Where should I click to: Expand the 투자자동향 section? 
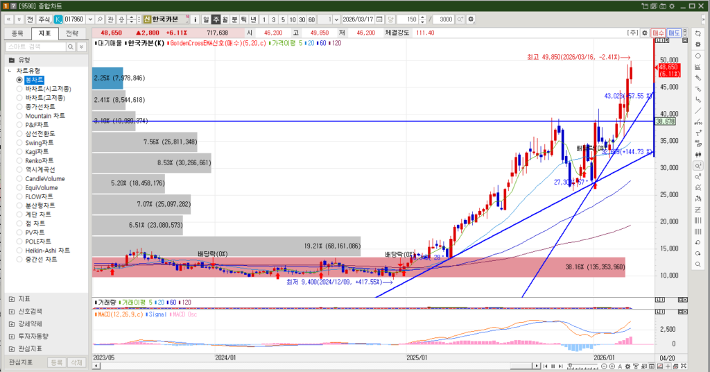pos(12,336)
